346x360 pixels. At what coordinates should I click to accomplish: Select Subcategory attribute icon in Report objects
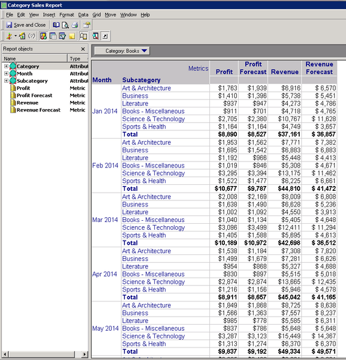tap(13, 81)
